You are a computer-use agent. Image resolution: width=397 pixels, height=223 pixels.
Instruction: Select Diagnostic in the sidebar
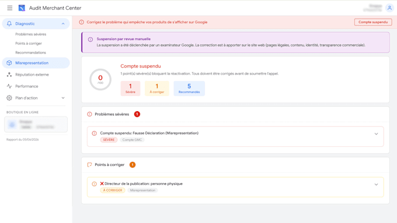(36, 24)
